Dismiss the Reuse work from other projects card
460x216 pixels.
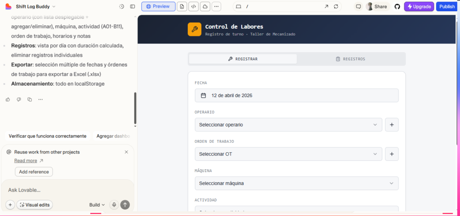tap(126, 152)
